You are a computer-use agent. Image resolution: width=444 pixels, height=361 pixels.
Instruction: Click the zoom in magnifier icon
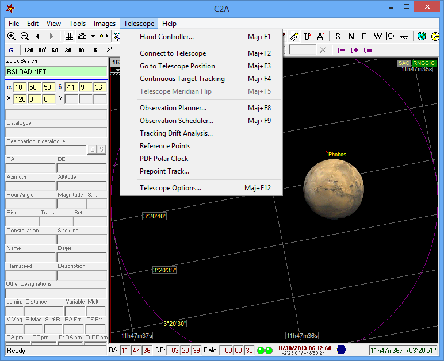pos(12,36)
